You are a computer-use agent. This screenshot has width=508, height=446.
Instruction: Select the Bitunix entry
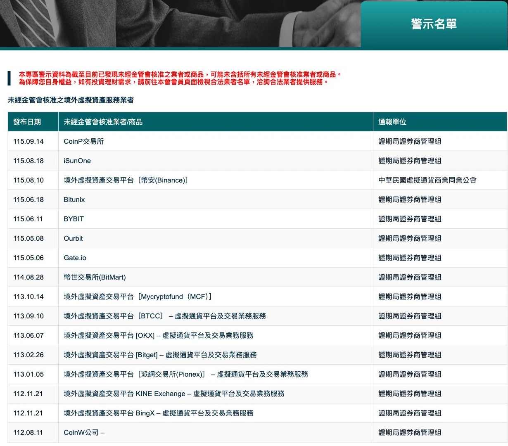point(74,199)
